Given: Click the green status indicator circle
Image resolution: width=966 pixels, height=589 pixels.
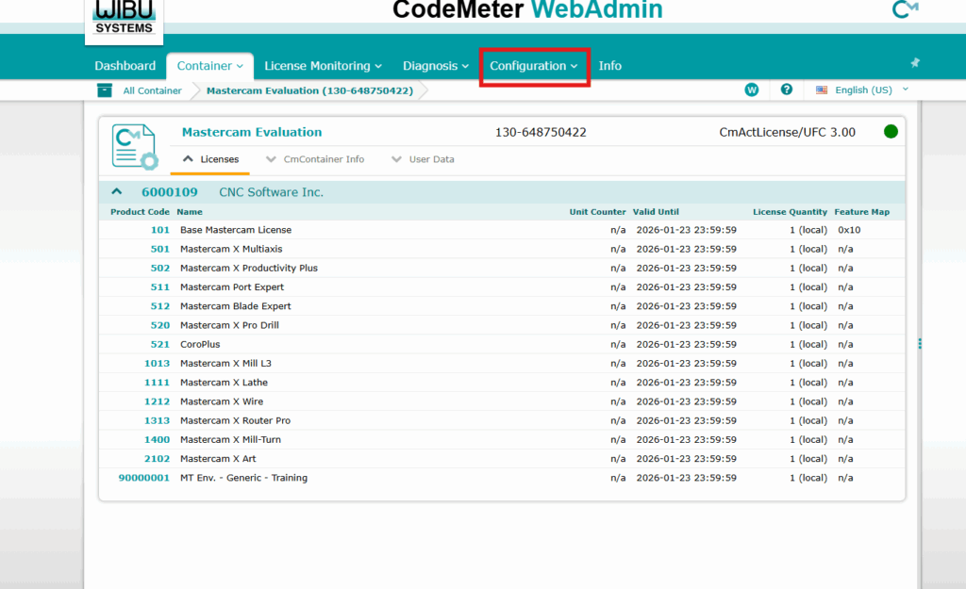Looking at the screenshot, I should pos(891,132).
